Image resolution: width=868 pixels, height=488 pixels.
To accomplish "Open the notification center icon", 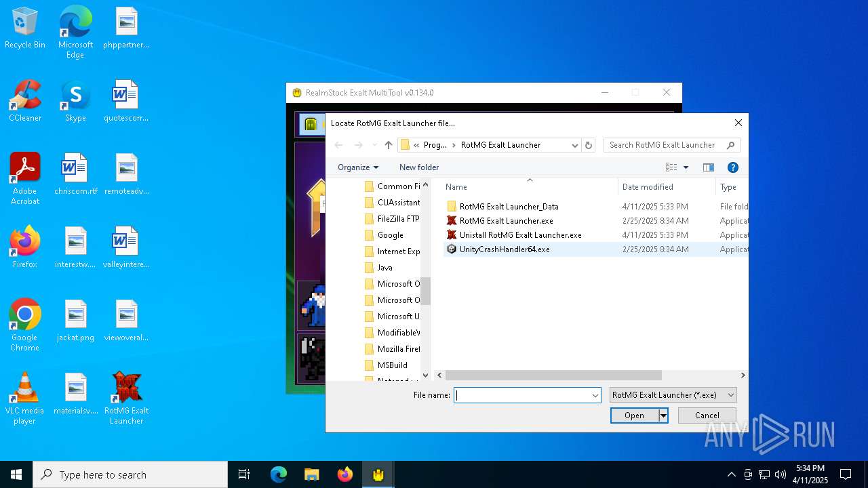I will click(846, 474).
